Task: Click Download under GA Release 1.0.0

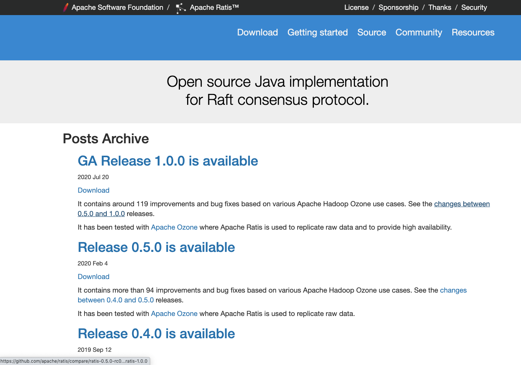Action: coord(94,190)
